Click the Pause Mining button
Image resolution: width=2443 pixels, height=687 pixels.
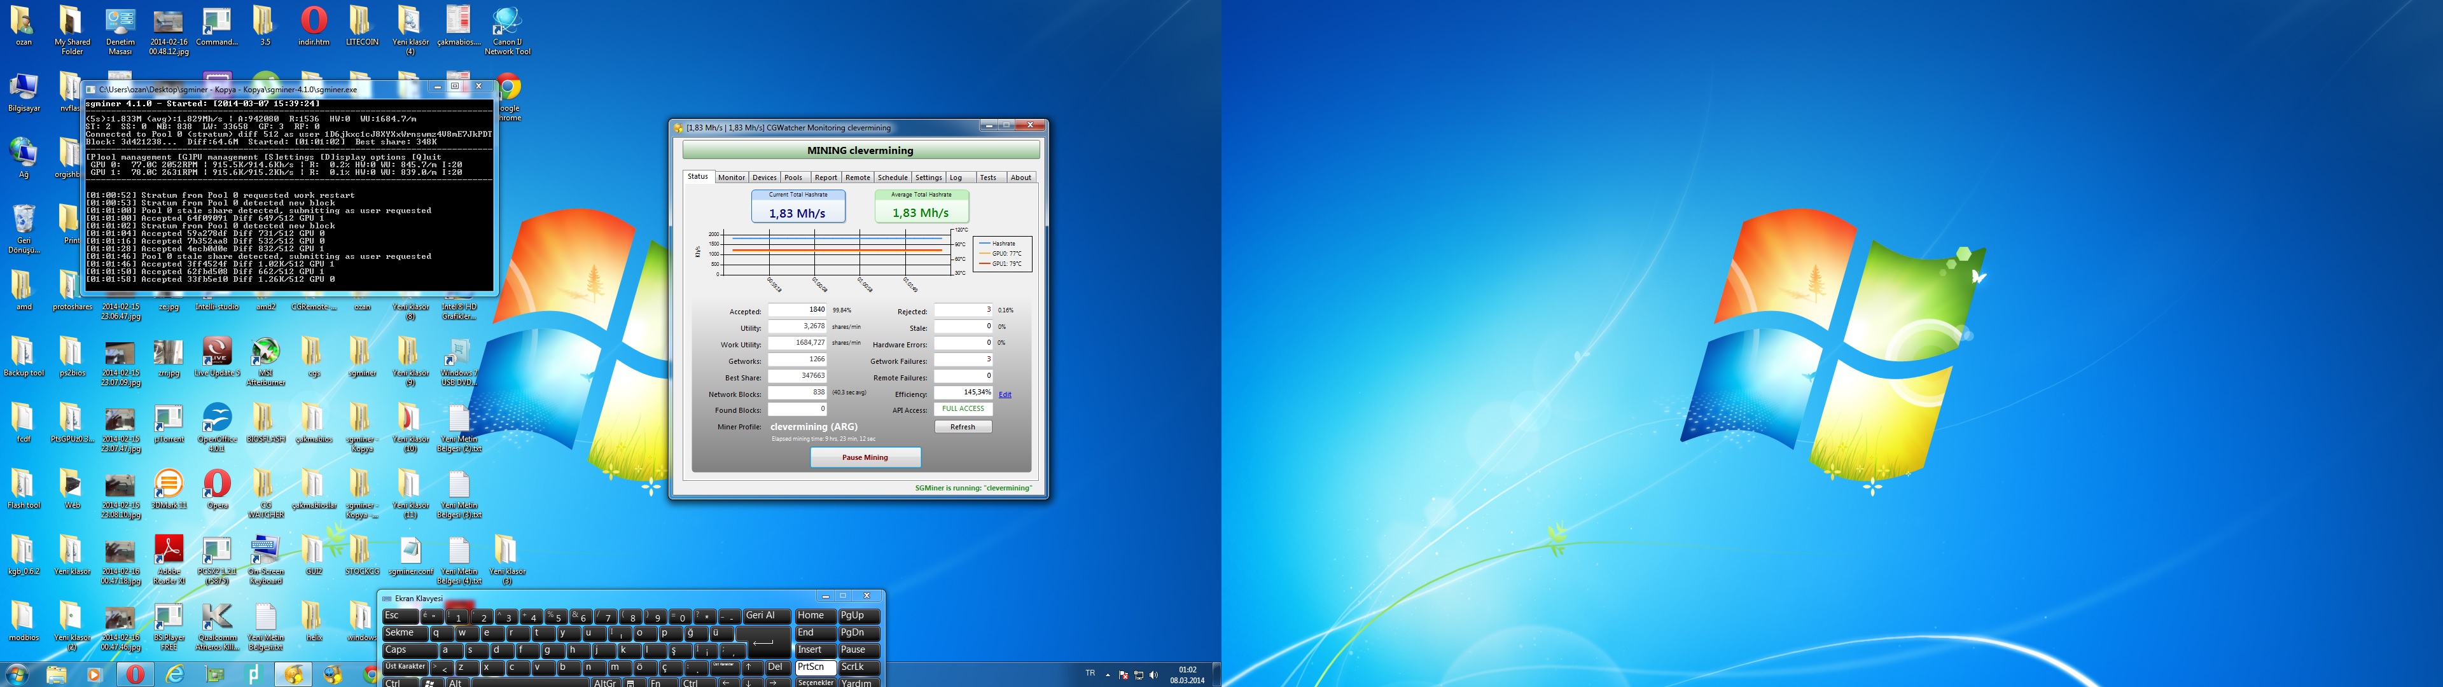(865, 457)
